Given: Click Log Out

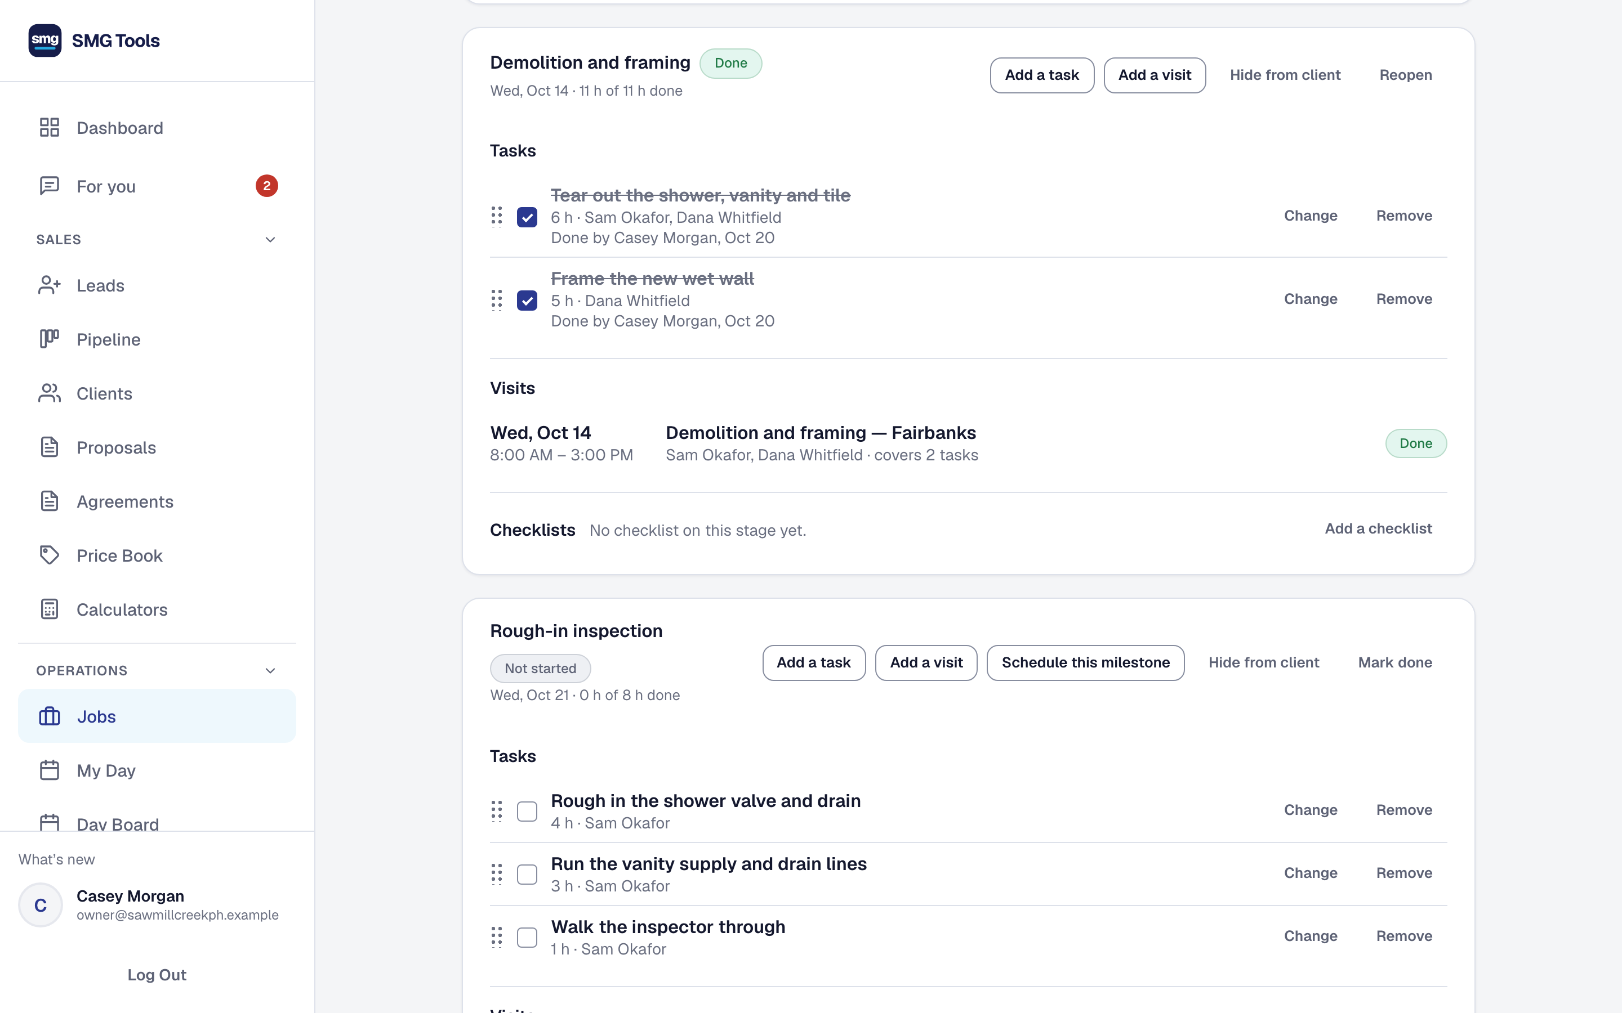Looking at the screenshot, I should [157, 975].
